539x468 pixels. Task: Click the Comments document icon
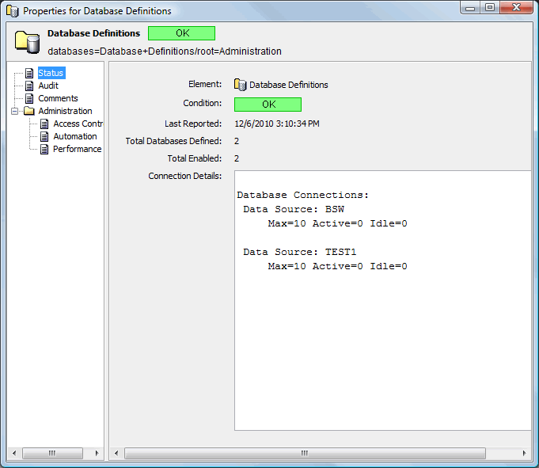[x=29, y=98]
